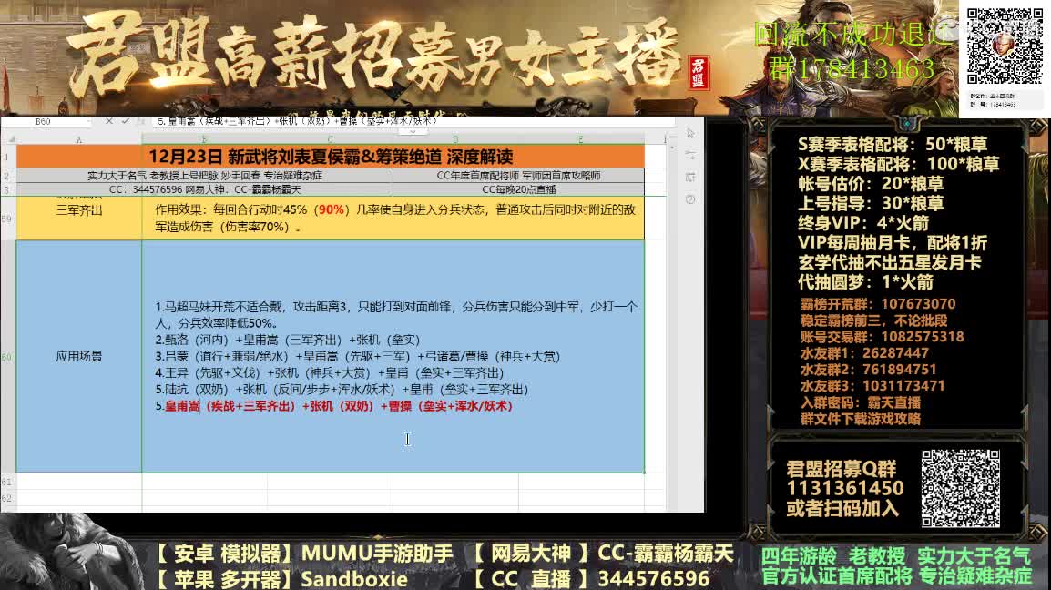Click the formula confirm checkmark icon
Viewport: 1051px width, 590px height.
point(126,121)
